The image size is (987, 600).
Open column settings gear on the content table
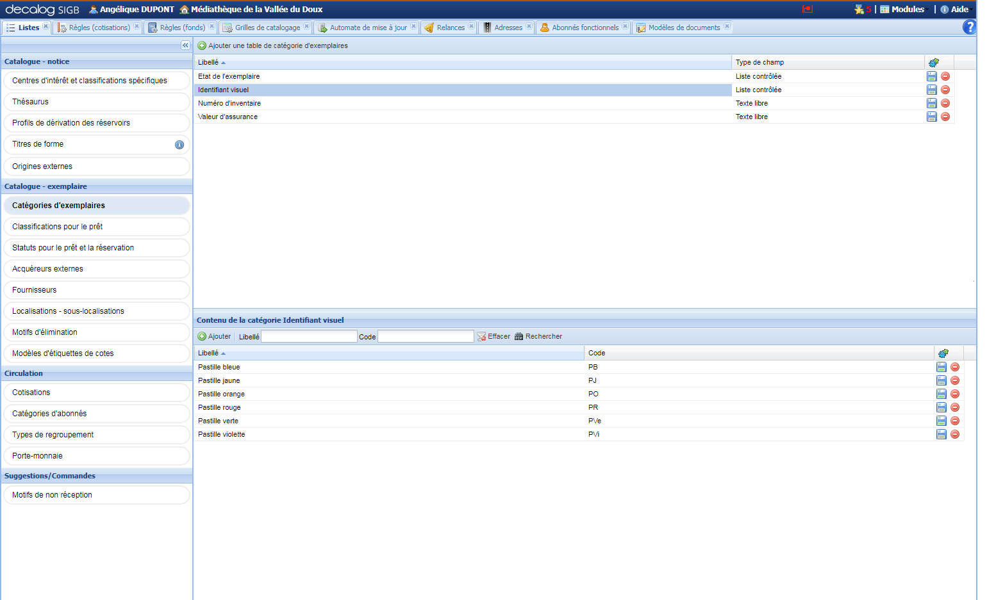pyautogui.click(x=943, y=353)
